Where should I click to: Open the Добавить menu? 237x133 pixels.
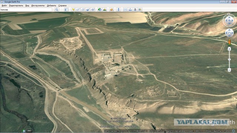(51, 6)
